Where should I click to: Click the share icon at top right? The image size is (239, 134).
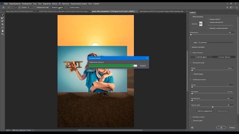click(x=236, y=7)
